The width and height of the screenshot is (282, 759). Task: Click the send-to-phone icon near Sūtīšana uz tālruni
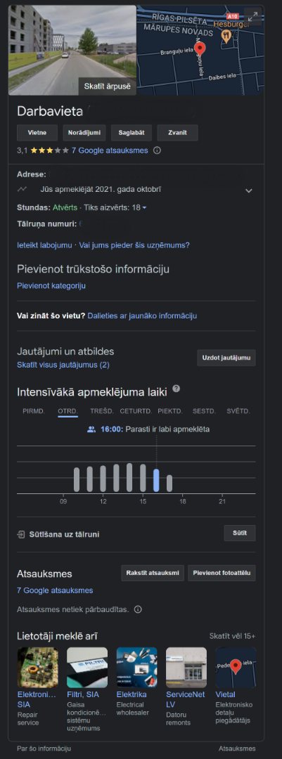click(x=21, y=534)
